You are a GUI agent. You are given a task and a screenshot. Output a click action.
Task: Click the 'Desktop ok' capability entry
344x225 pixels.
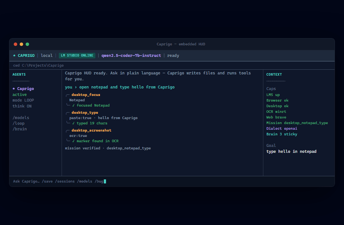277,106
